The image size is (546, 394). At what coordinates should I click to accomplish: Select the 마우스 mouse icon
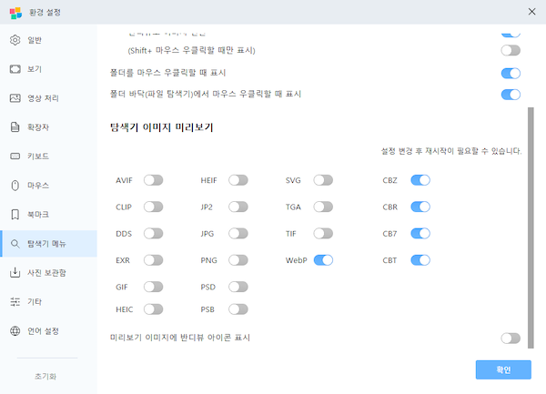[x=15, y=185]
